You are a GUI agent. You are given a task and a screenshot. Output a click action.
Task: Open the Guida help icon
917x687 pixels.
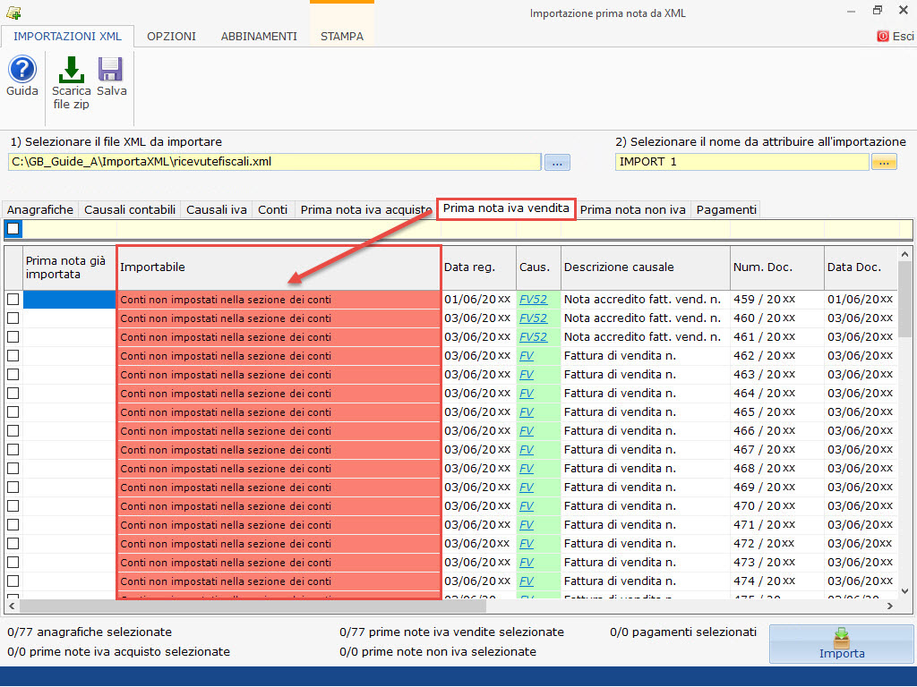tap(22, 70)
